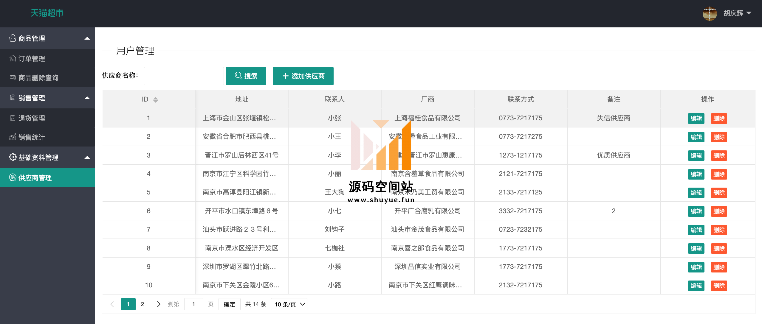The image size is (762, 324).
Task: Delete supplier row 4 (小丽)
Action: coord(719,174)
